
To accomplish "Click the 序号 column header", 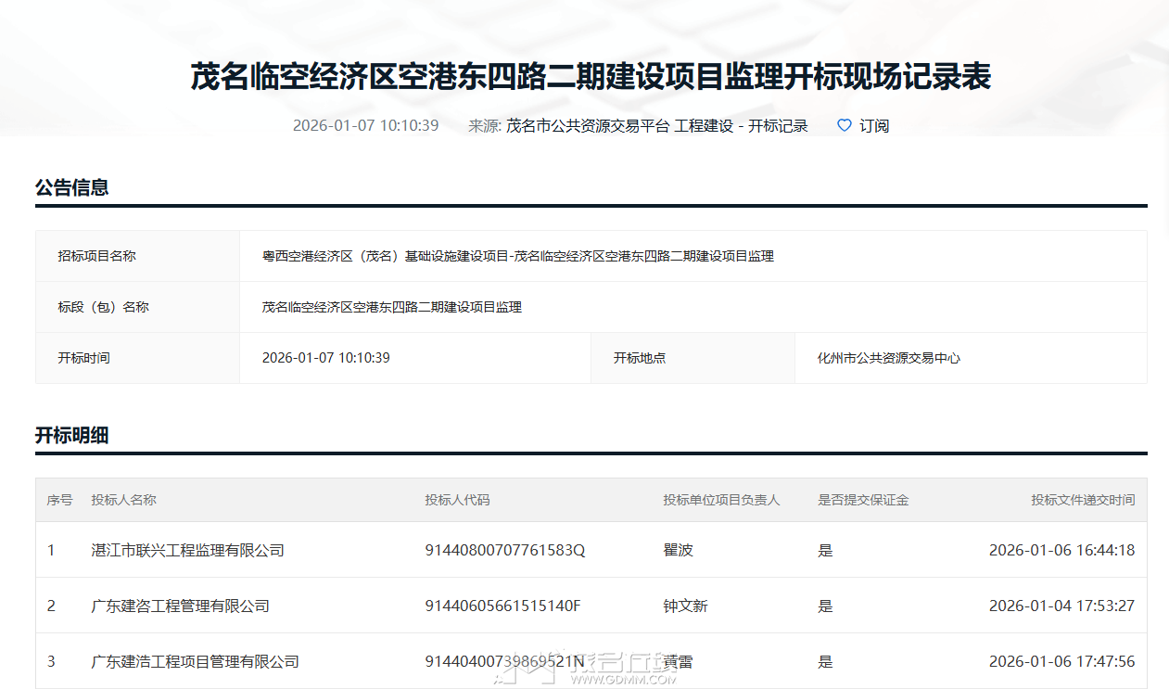I will click(59, 500).
